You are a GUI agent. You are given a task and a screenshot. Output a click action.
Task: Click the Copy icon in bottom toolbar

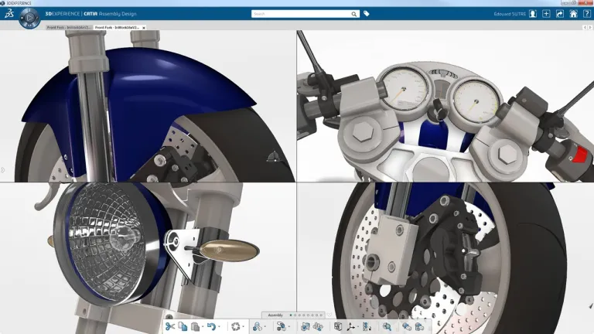click(x=183, y=327)
